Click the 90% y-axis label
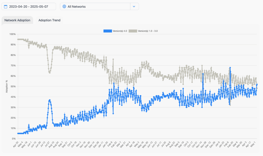 [13, 45]
